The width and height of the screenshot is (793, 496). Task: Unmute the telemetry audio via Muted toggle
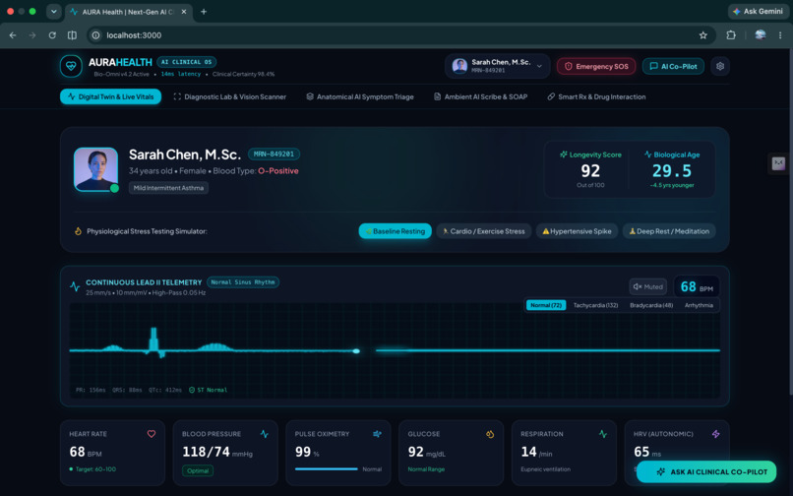pyautogui.click(x=647, y=286)
